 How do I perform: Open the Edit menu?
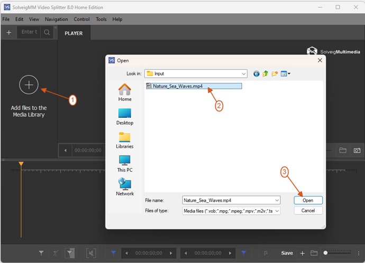19,20
